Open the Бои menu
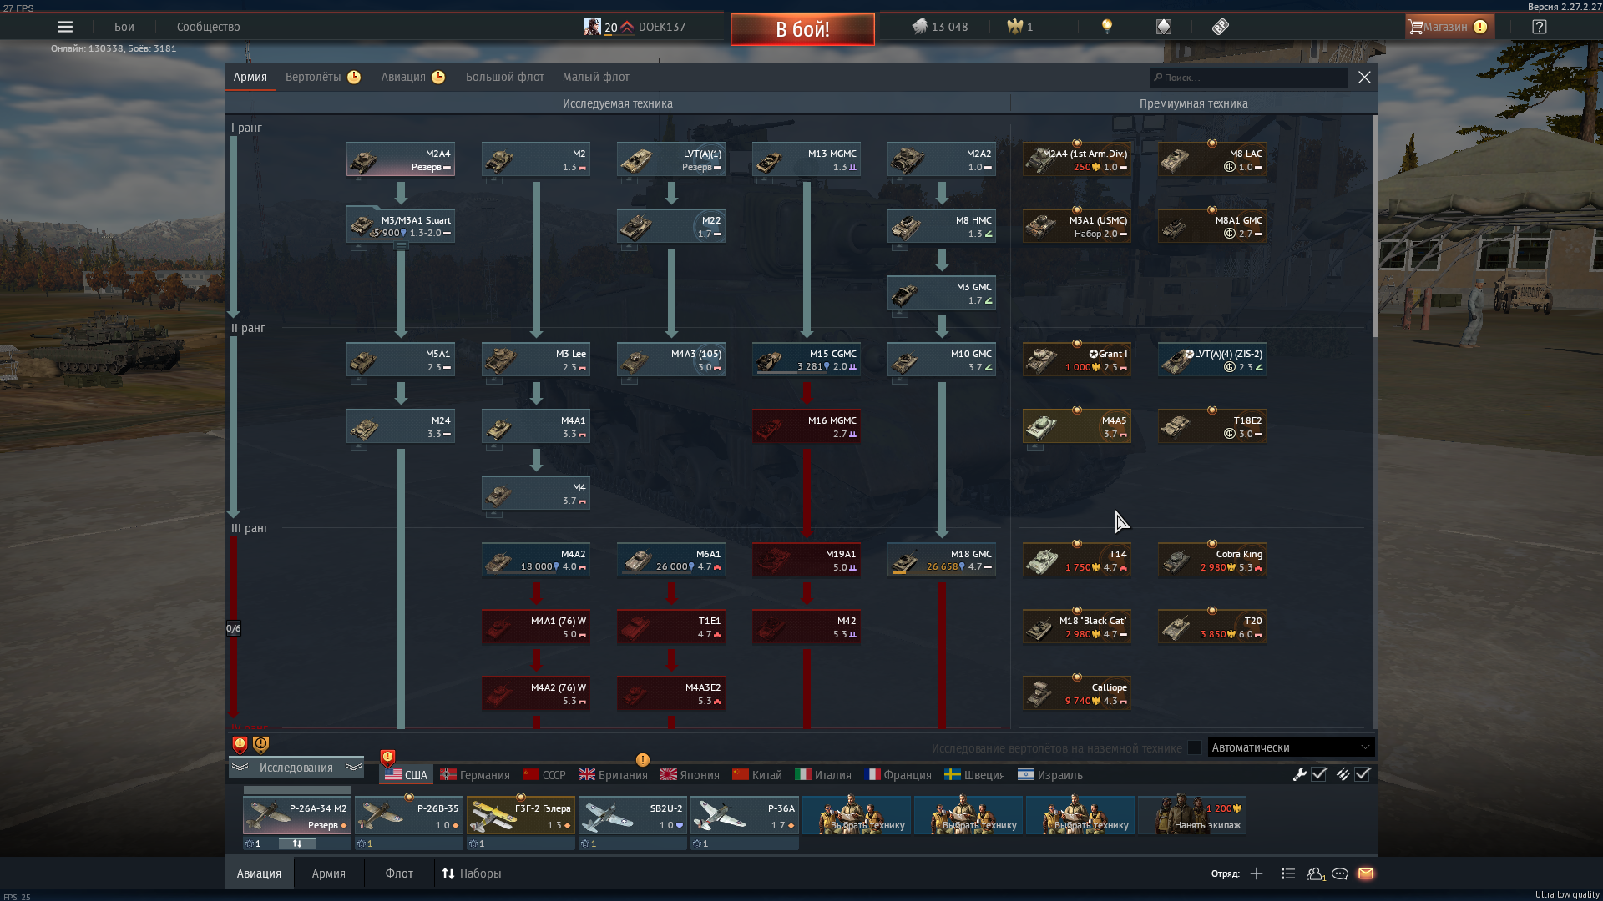 point(124,27)
